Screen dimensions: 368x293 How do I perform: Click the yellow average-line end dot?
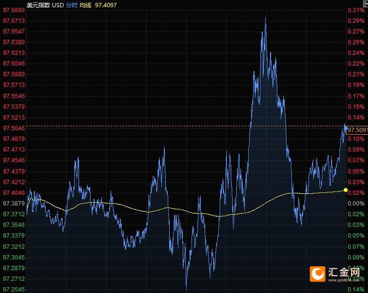pyautogui.click(x=346, y=190)
